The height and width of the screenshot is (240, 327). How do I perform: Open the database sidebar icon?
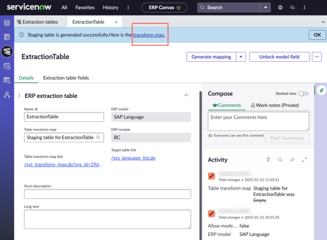(7, 23)
